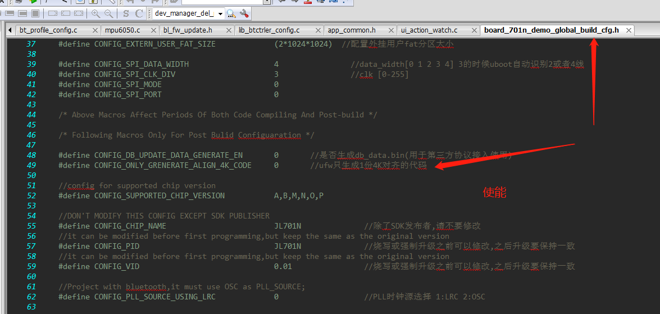The image size is (660, 314).
Task: Open search options wrench icon
Action: click(244, 13)
